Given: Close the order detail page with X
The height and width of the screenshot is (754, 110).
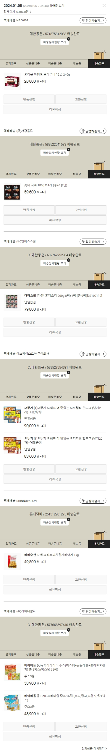Looking at the screenshot, I should pos(104,6).
